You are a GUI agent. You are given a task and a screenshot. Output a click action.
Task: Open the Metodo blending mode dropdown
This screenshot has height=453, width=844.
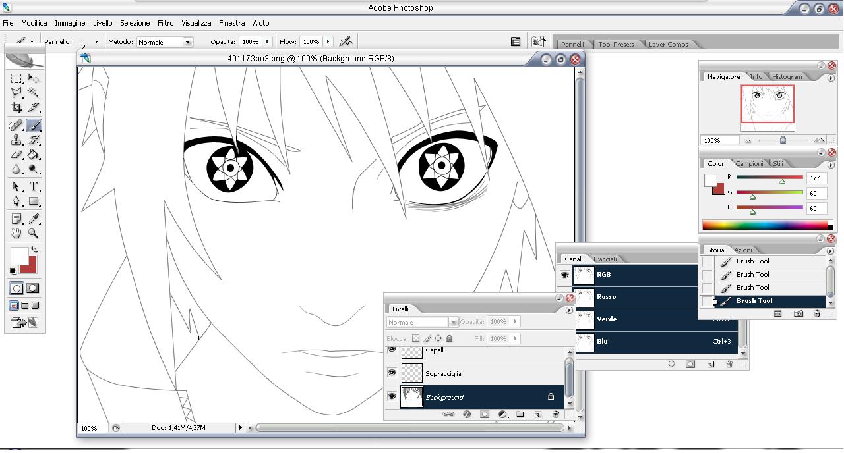187,42
